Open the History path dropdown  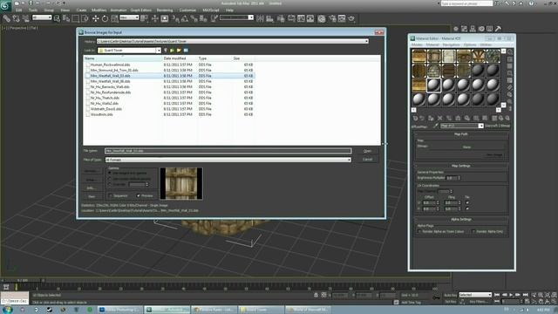tap(366, 41)
